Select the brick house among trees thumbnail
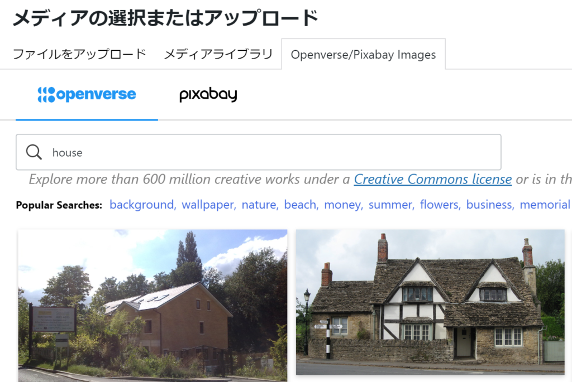The image size is (572, 382). 153,306
